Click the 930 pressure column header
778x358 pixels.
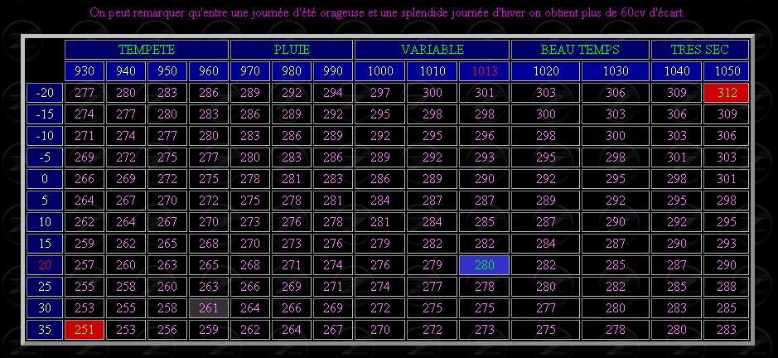coord(85,71)
